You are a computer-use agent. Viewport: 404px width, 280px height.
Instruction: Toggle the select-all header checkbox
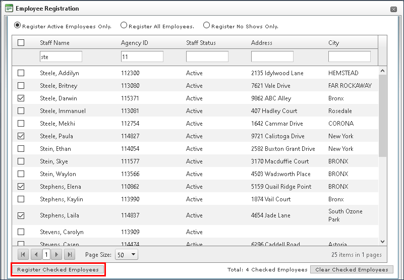click(x=21, y=43)
